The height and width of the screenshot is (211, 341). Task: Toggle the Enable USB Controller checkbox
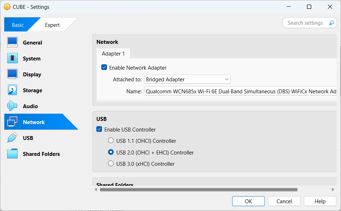click(99, 130)
